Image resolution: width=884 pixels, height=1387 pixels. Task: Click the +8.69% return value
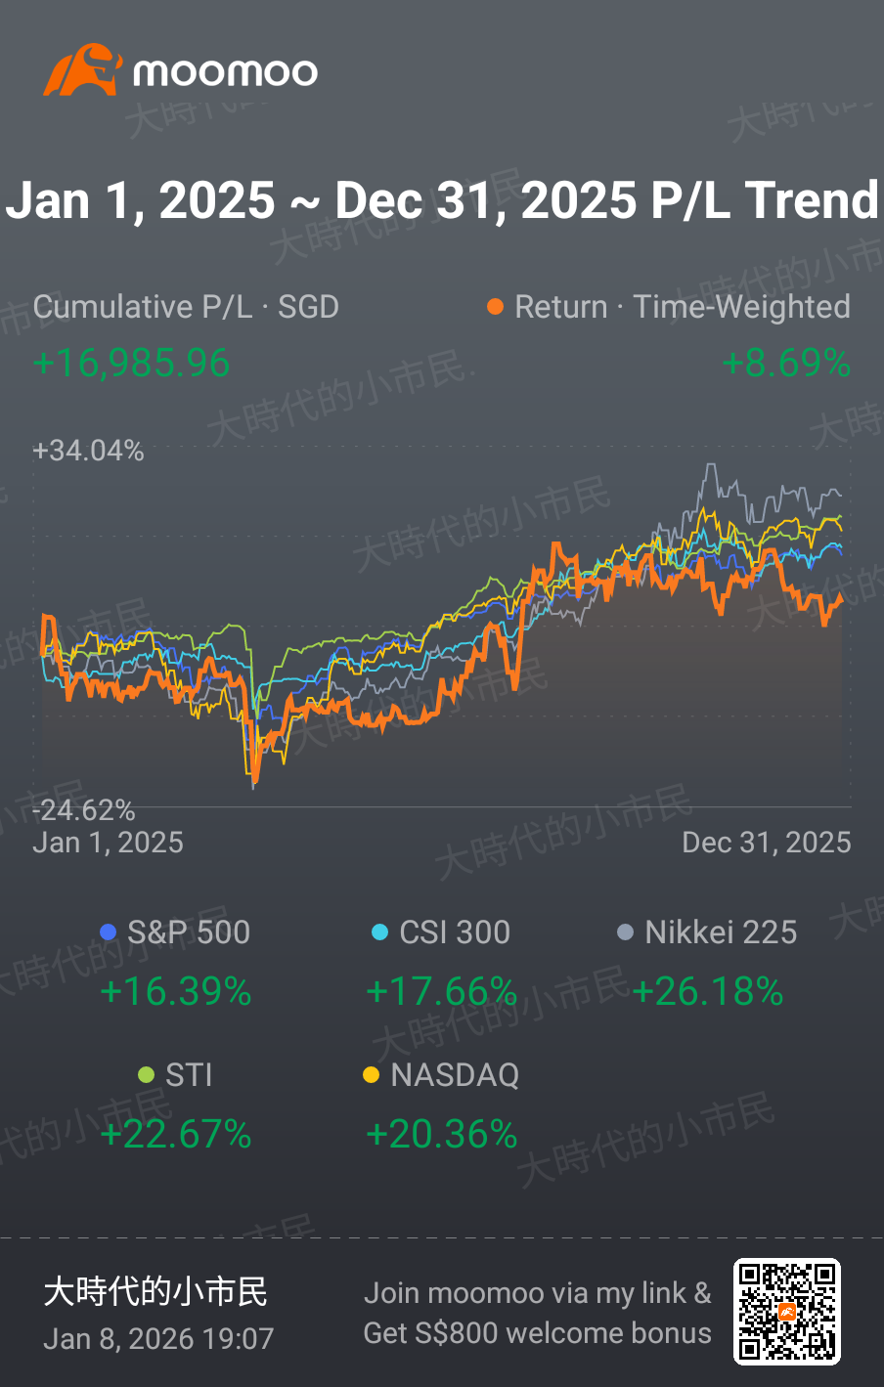tap(786, 364)
